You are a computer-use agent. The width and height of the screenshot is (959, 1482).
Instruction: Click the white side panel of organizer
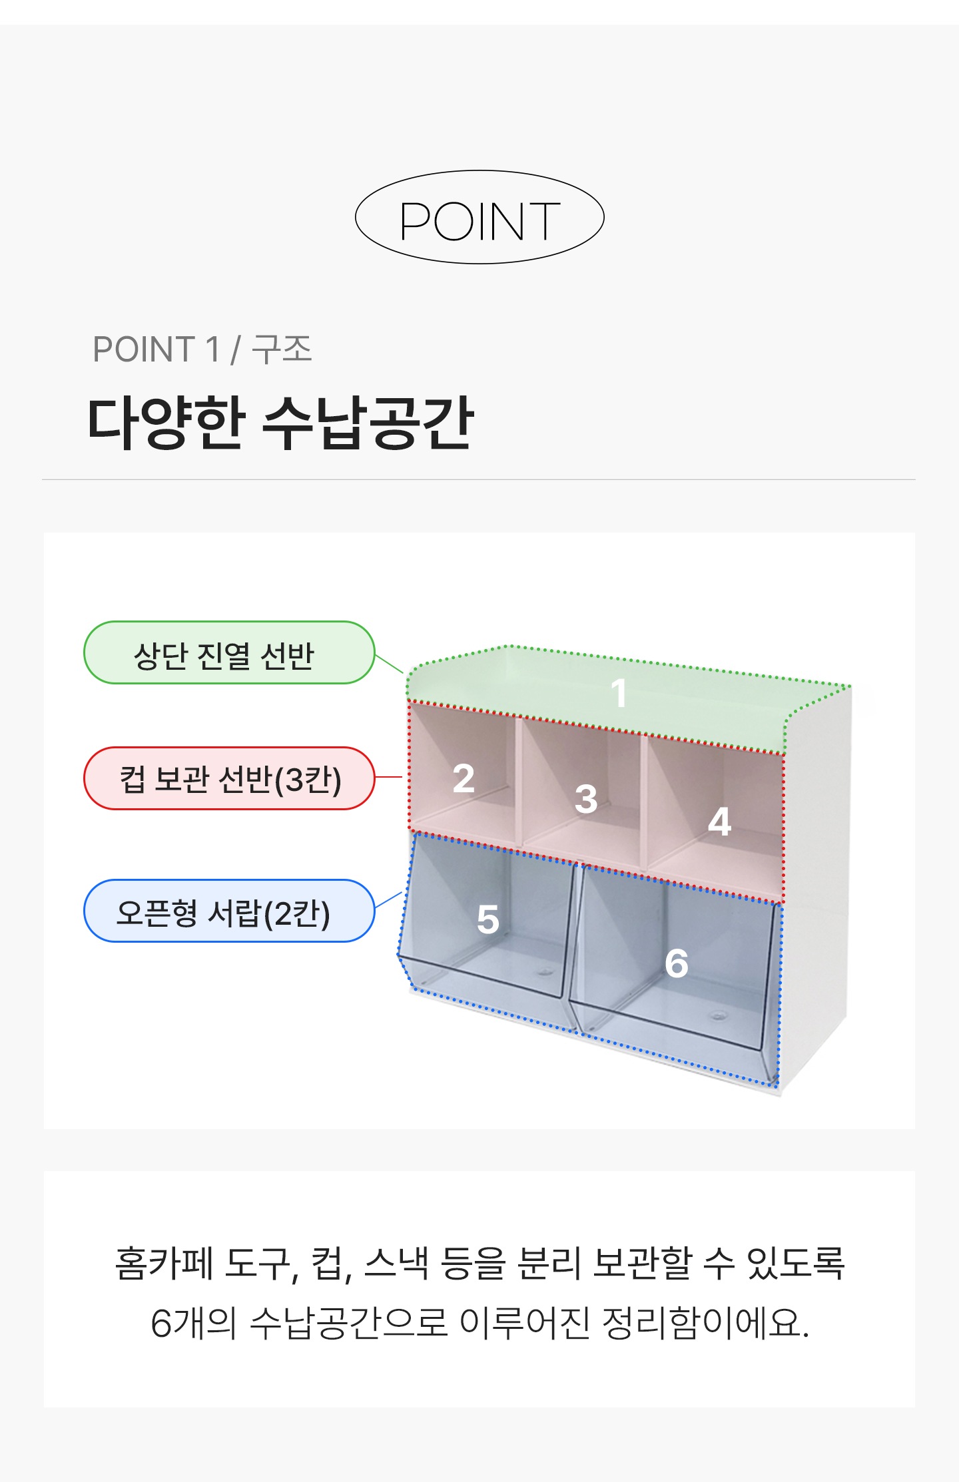coord(816,885)
